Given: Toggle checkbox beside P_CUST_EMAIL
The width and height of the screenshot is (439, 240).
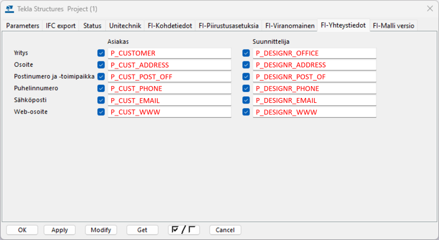Looking at the screenshot, I should tap(101, 100).
